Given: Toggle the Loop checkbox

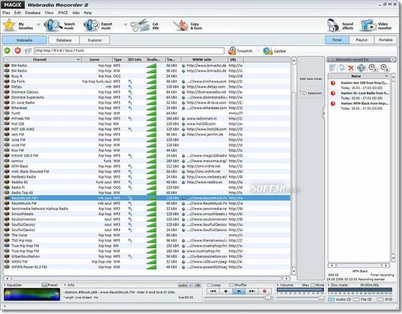Looking at the screenshot, I should click(209, 285).
